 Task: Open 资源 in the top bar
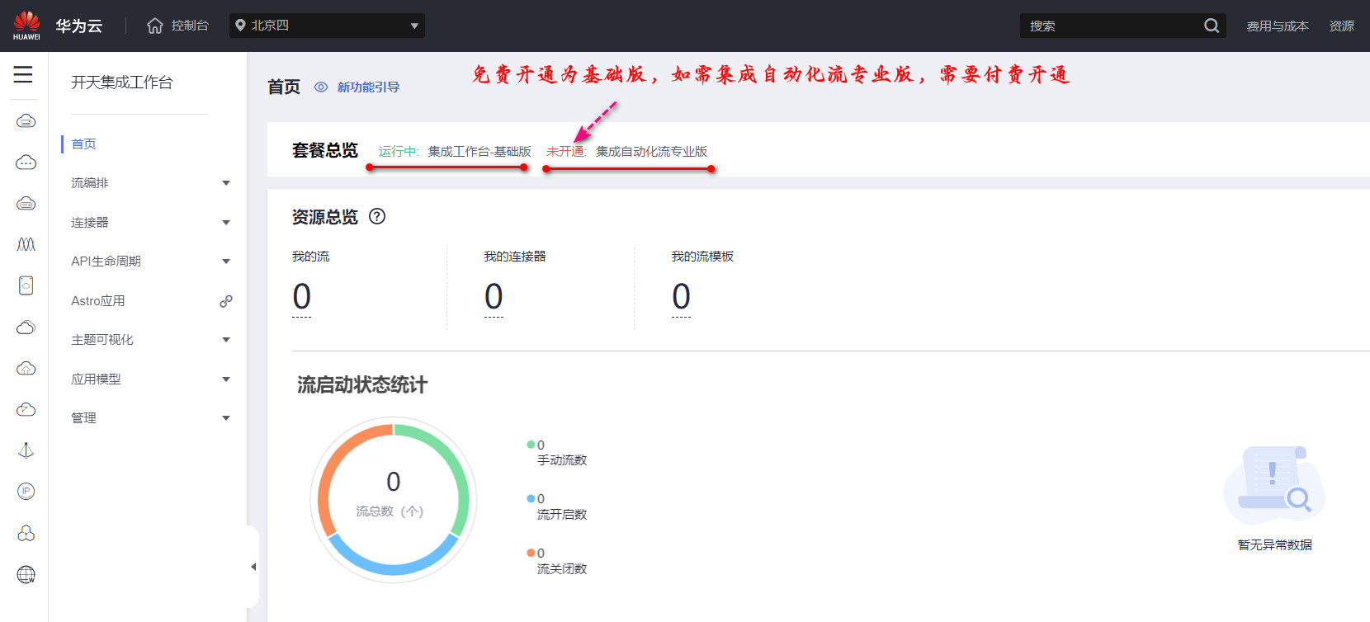click(x=1341, y=26)
